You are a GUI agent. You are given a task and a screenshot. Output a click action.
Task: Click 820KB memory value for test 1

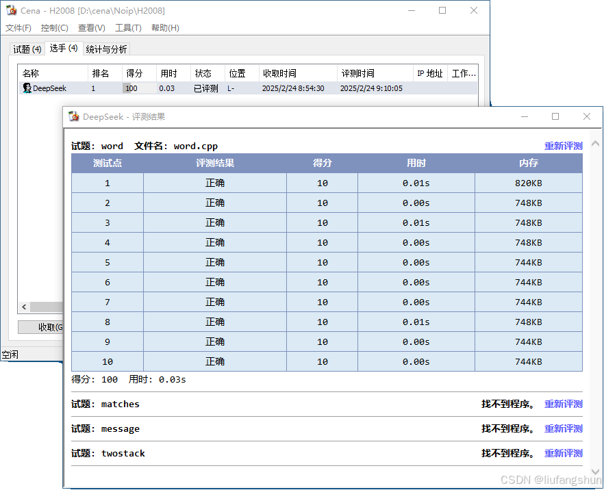(x=529, y=183)
